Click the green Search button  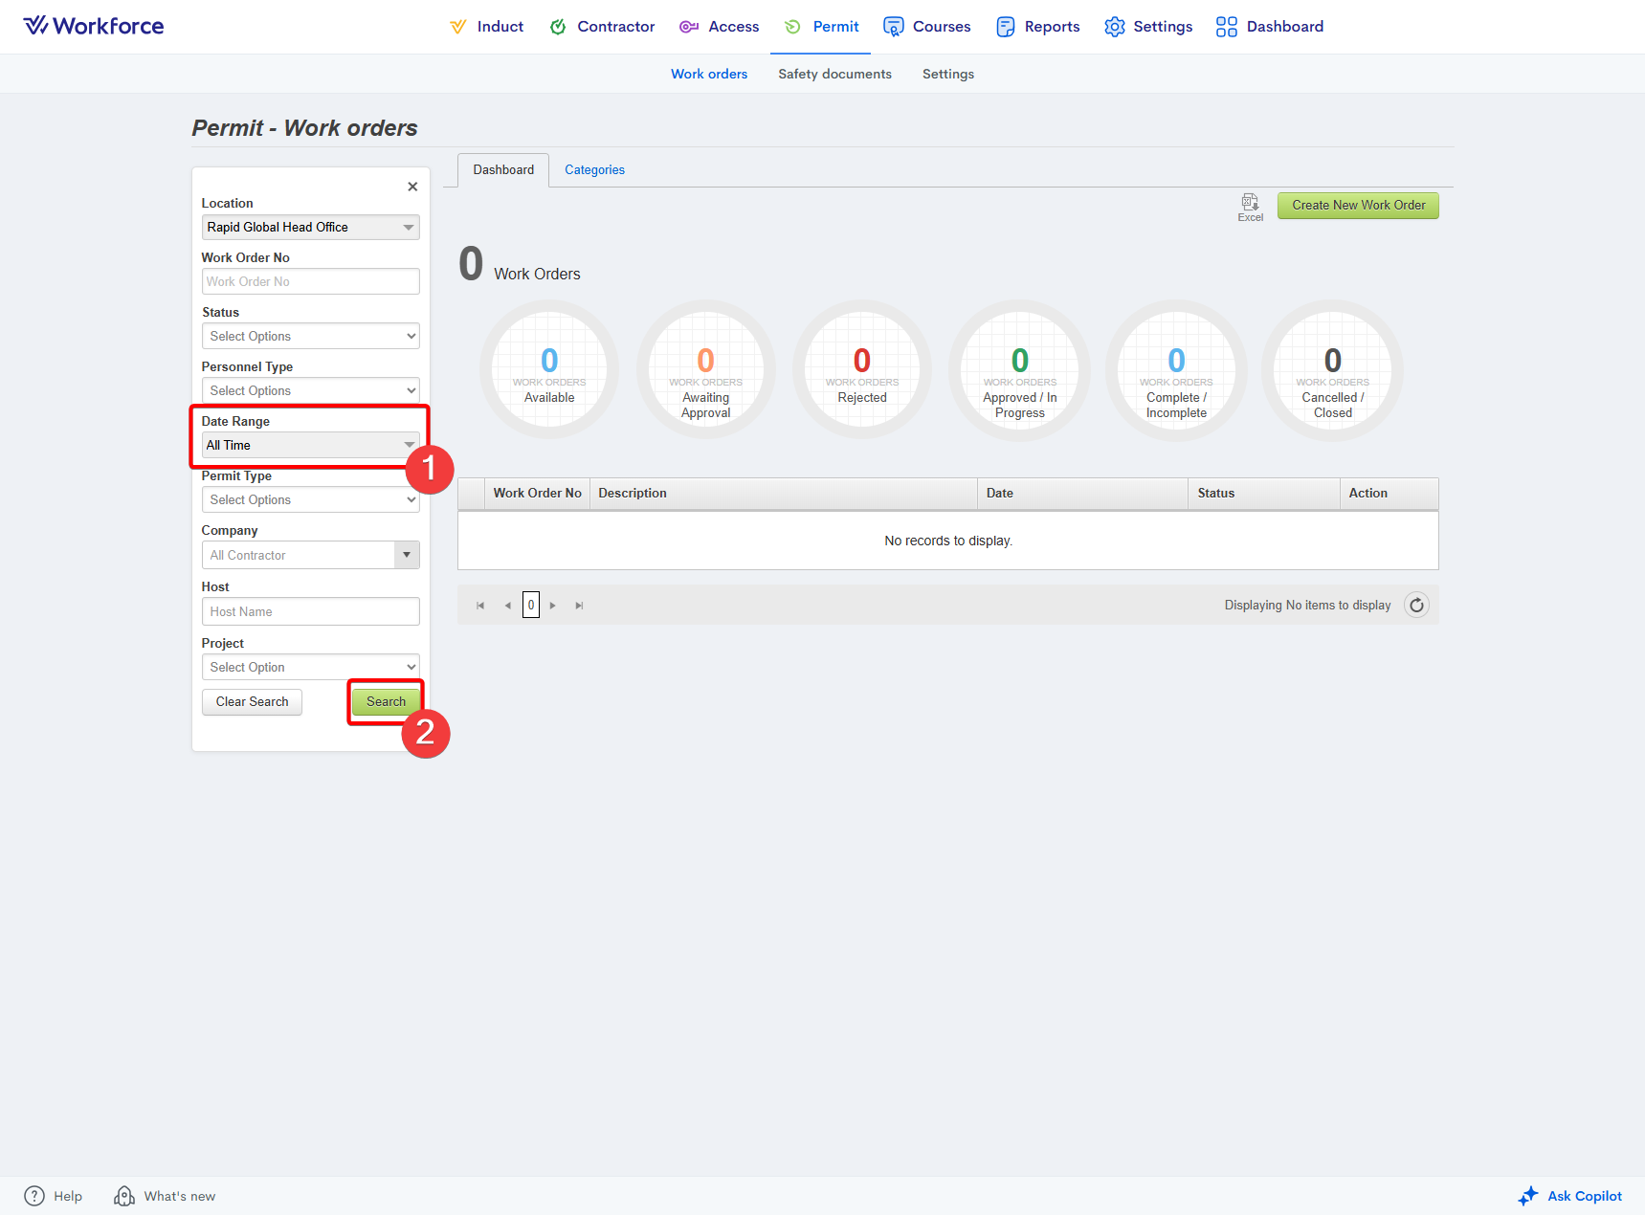[x=386, y=702]
